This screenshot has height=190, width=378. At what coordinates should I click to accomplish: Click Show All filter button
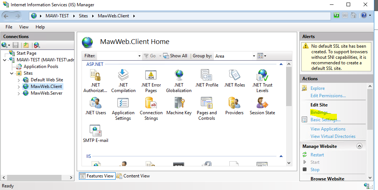click(175, 56)
